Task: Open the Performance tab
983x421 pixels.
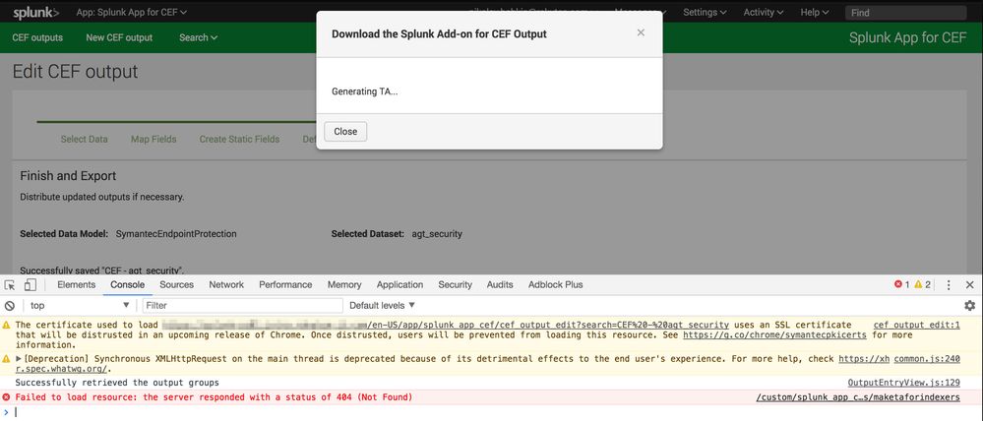Action: (x=285, y=284)
